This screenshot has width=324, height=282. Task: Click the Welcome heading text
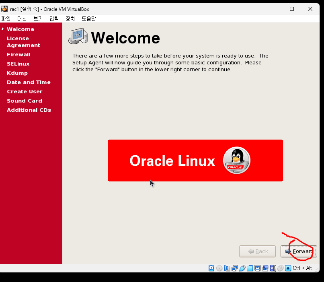pos(125,38)
